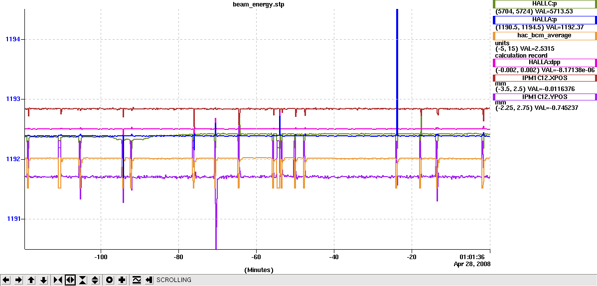Click the horizontal zoom-out (expand time) icon
This screenshot has height=286, width=597.
tap(70, 281)
